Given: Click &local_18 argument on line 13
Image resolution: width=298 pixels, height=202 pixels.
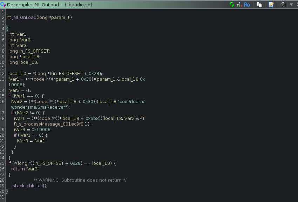Looking at the screenshot, I should click(128, 79).
